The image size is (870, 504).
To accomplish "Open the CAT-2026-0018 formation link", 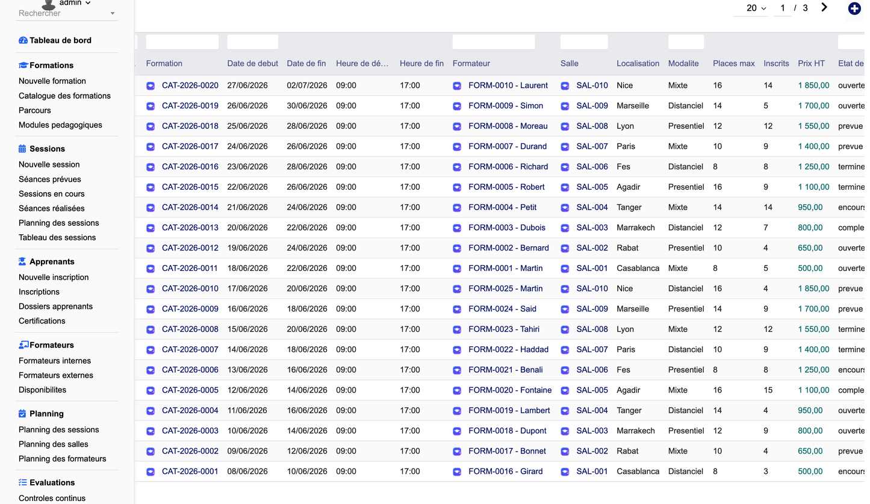I will [190, 126].
